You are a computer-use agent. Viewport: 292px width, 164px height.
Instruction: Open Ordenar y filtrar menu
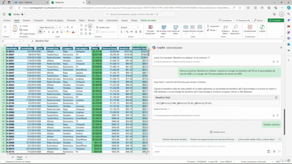pos(225,30)
